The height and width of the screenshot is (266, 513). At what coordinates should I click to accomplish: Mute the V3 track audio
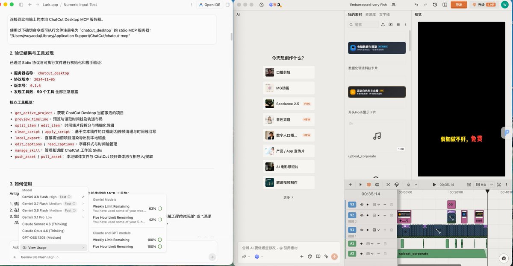368,205
